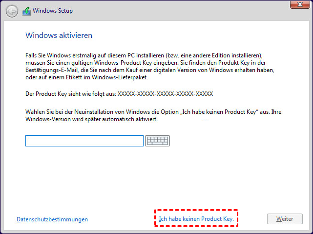Click the Weiter button

[285, 219]
